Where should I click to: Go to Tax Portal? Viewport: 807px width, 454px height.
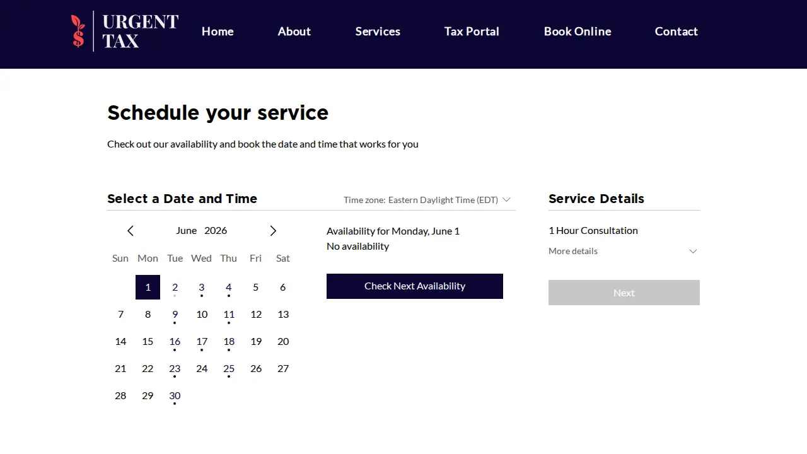(472, 32)
